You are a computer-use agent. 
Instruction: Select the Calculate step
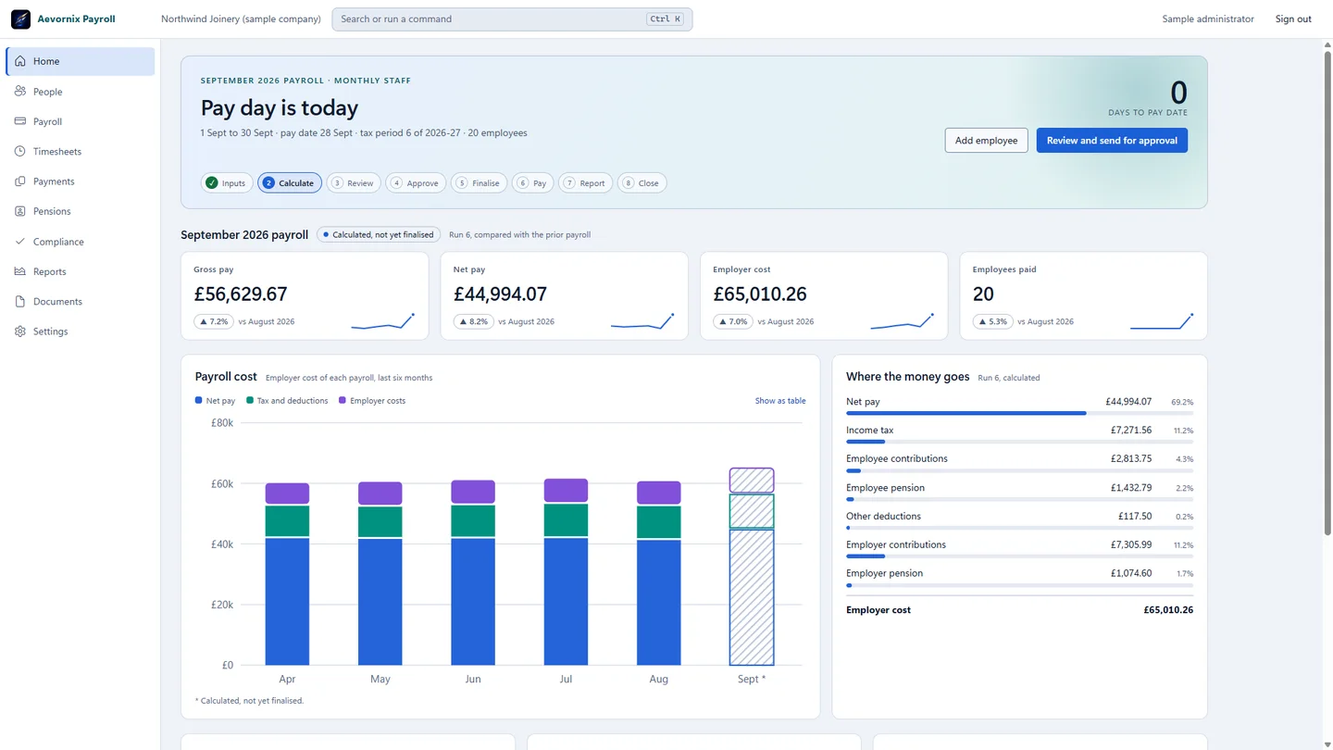290,183
